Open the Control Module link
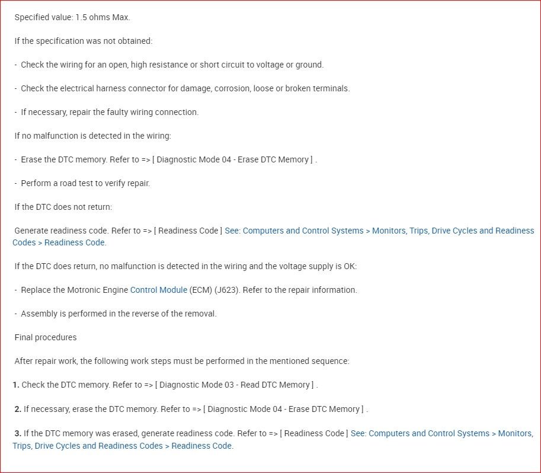 [158, 290]
